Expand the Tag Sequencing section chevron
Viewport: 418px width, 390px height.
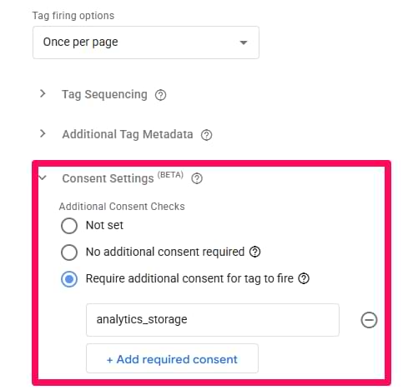43,93
